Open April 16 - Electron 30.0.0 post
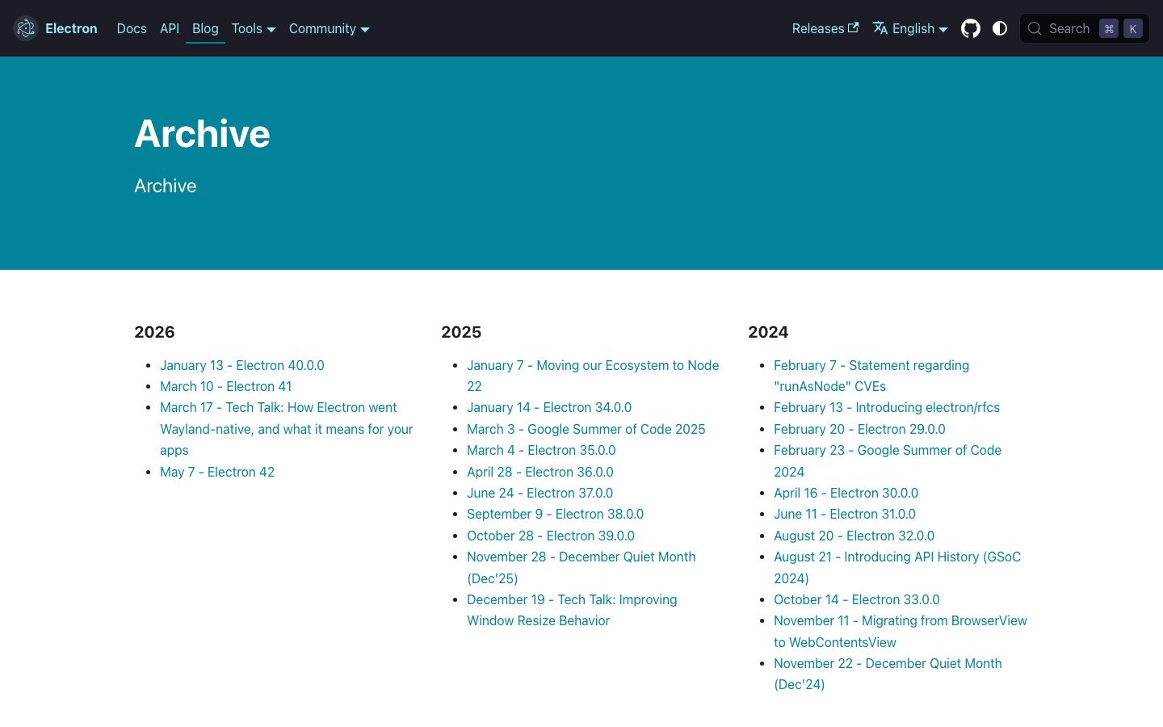Screen dimensions: 1163x727 [846, 493]
